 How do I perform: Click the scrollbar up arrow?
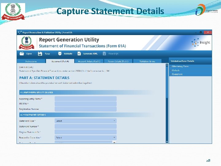[167, 65]
